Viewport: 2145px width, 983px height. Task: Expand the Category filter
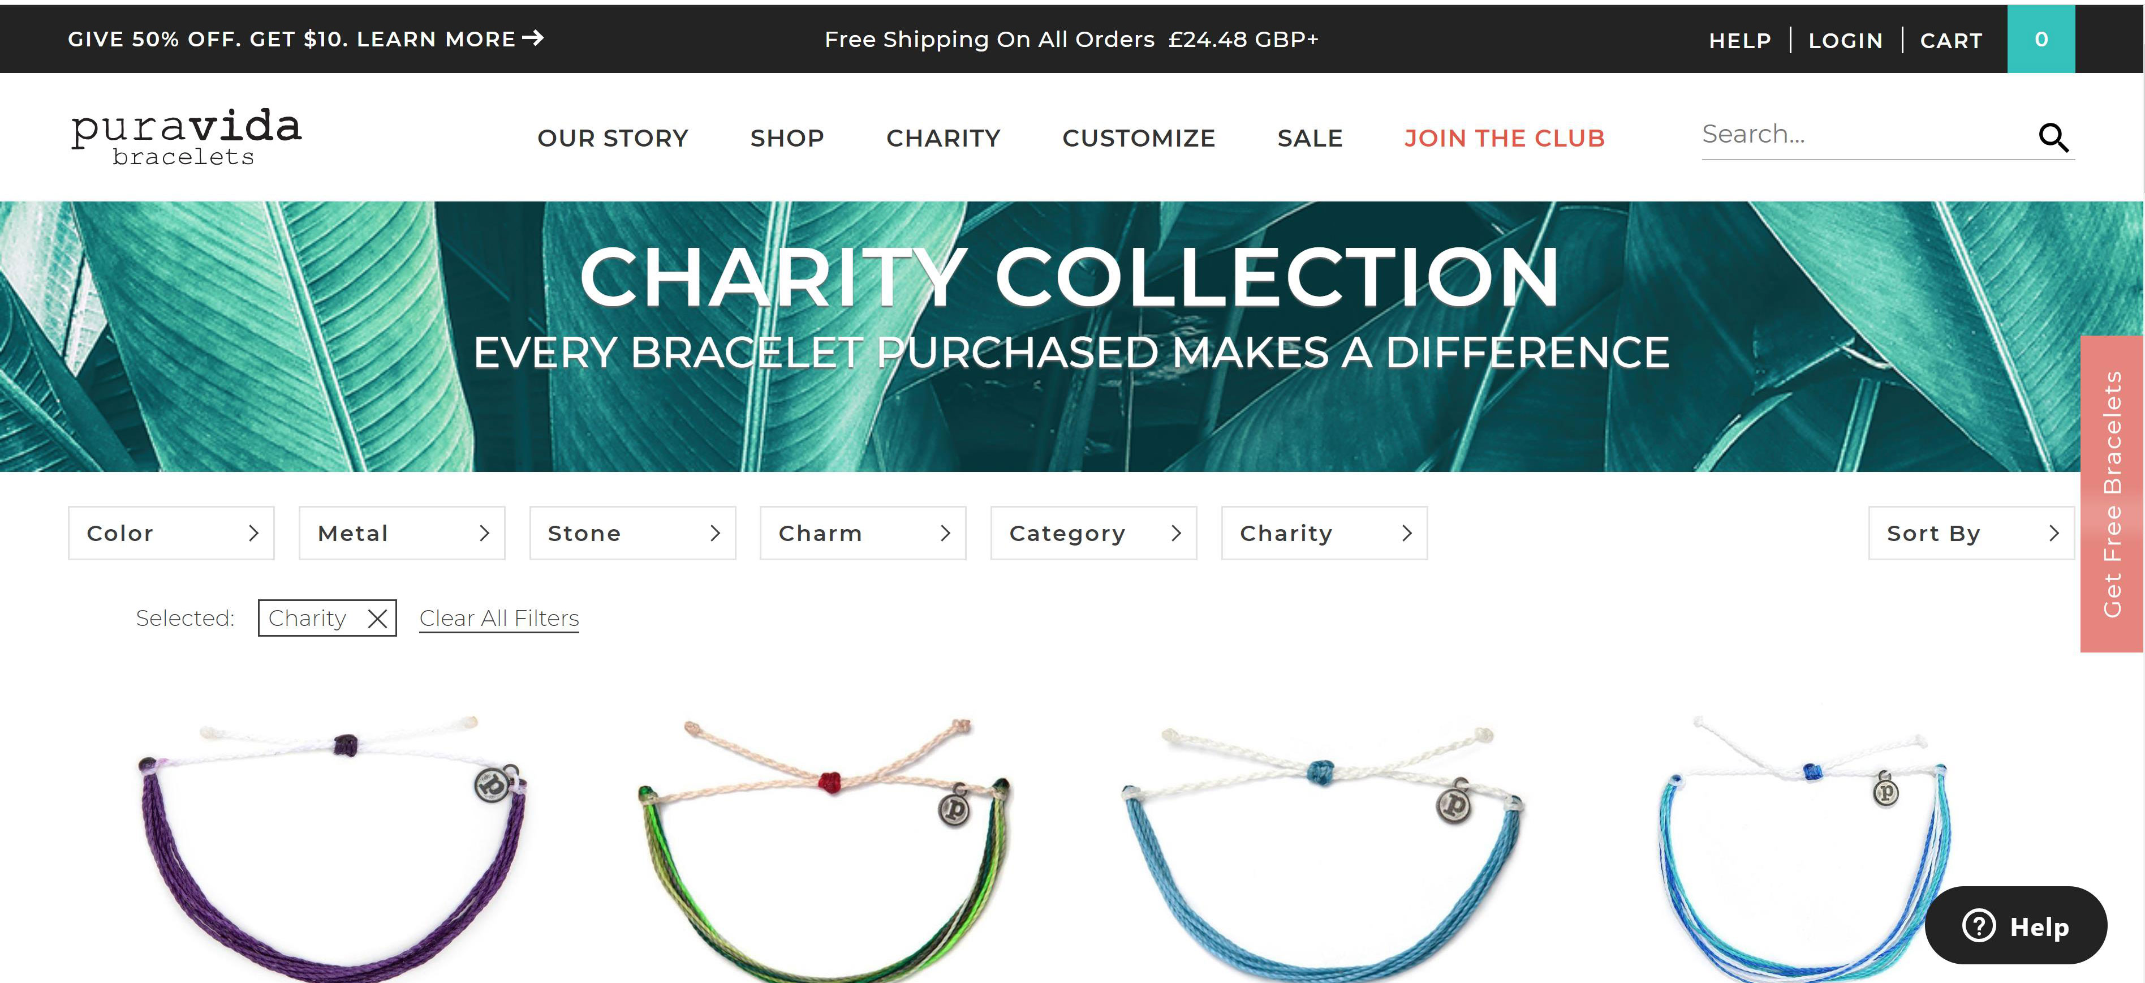click(x=1093, y=533)
